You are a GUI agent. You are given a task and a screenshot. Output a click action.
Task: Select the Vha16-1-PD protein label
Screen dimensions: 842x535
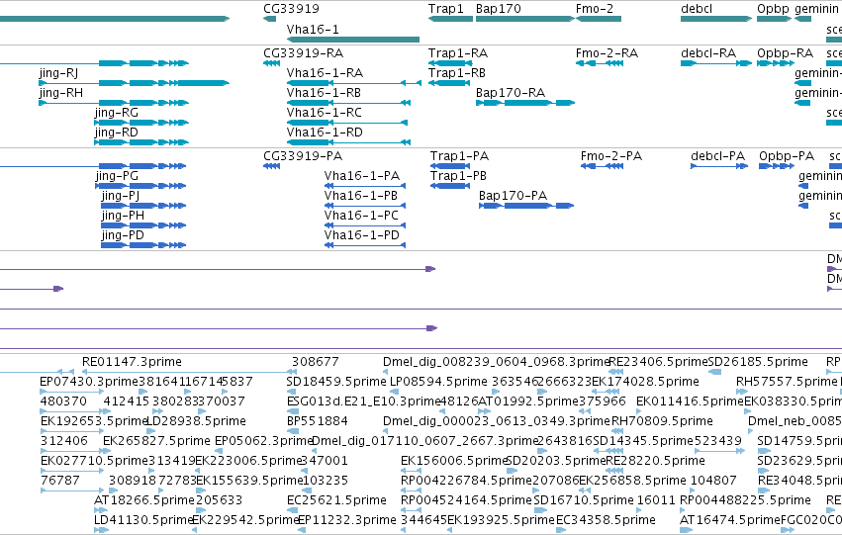[x=362, y=235]
